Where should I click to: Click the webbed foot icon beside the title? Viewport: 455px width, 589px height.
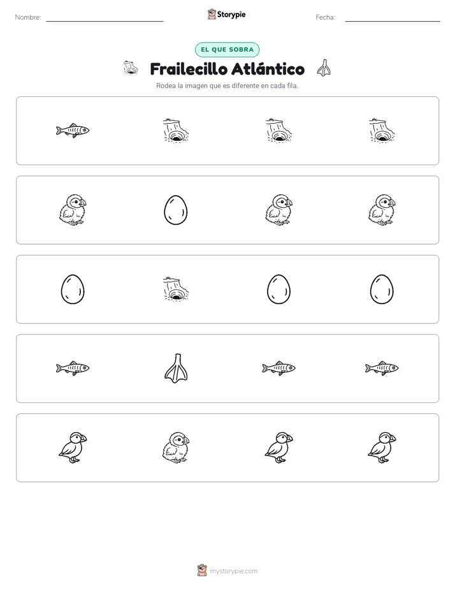324,68
